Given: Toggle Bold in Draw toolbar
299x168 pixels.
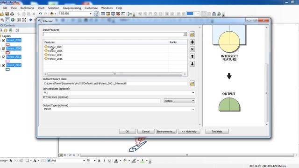Looking at the screenshot, I should click(x=99, y=161).
